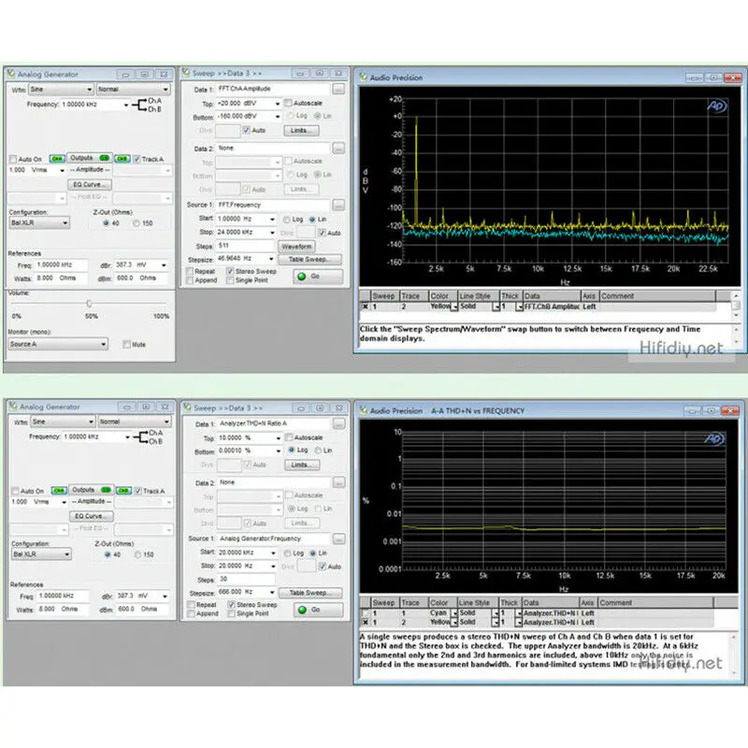
Task: Click green Go indicator in the THD+N sweep panel
Action: click(301, 610)
